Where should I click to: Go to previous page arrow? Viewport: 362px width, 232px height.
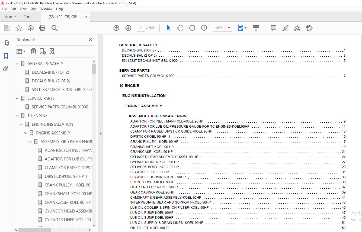(116, 28)
